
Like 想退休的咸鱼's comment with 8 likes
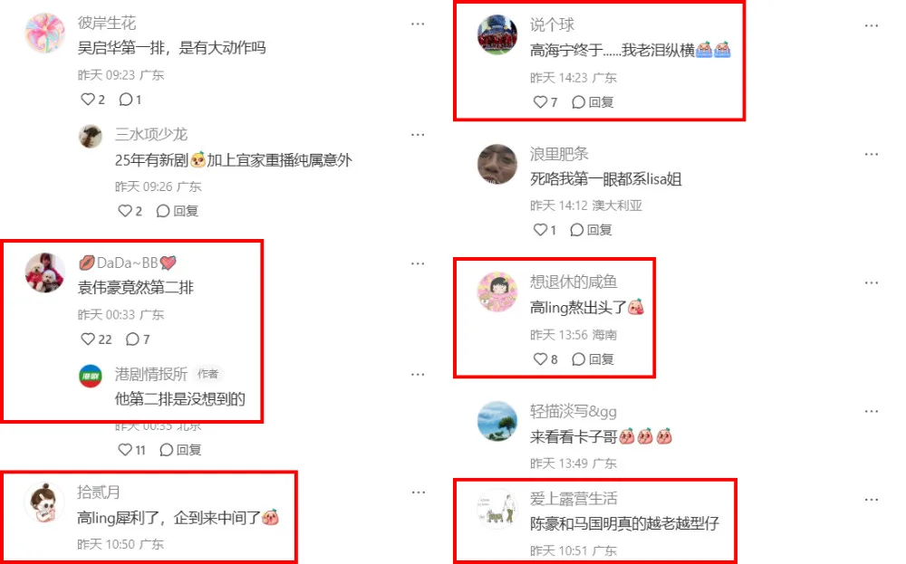point(545,359)
